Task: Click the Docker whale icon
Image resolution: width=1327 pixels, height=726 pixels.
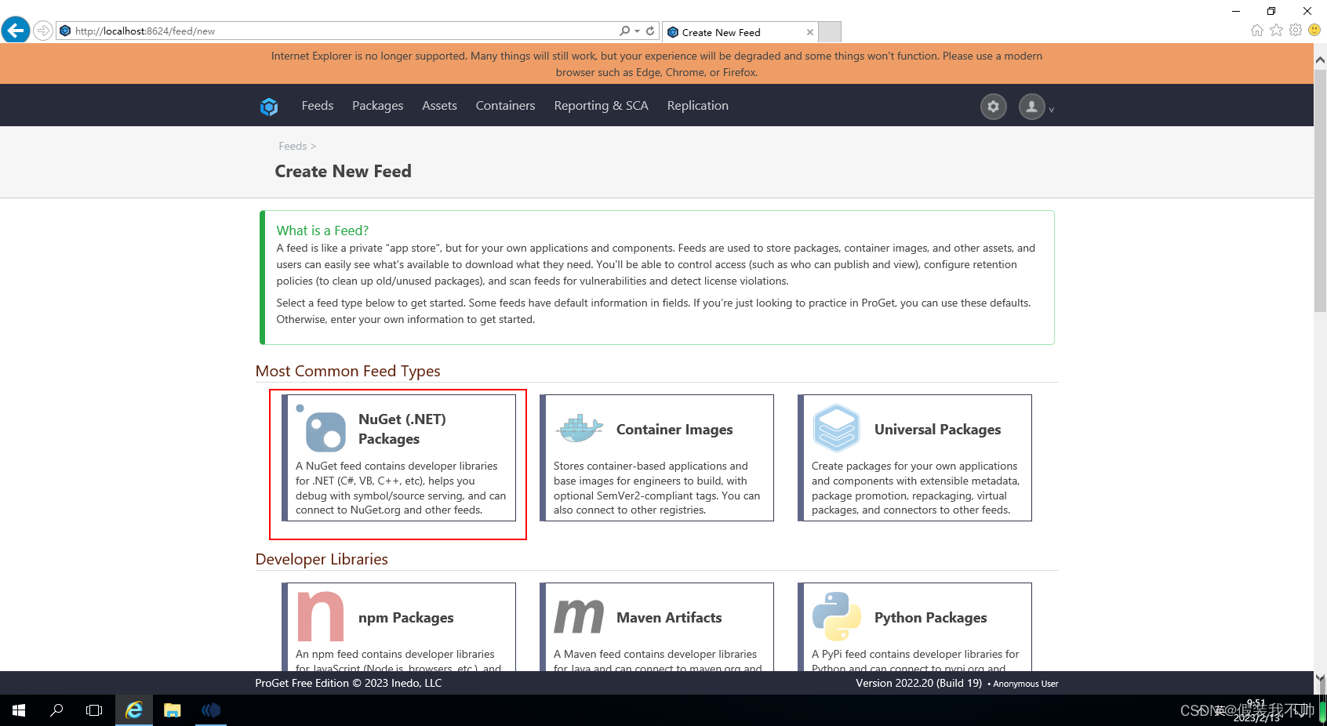Action: (580, 428)
